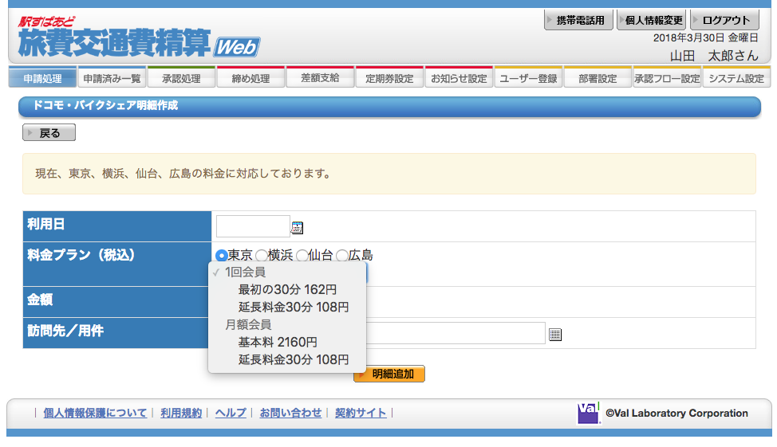This screenshot has width=777, height=447.
Task: Open the 契約サイト link
Action: pos(361,413)
